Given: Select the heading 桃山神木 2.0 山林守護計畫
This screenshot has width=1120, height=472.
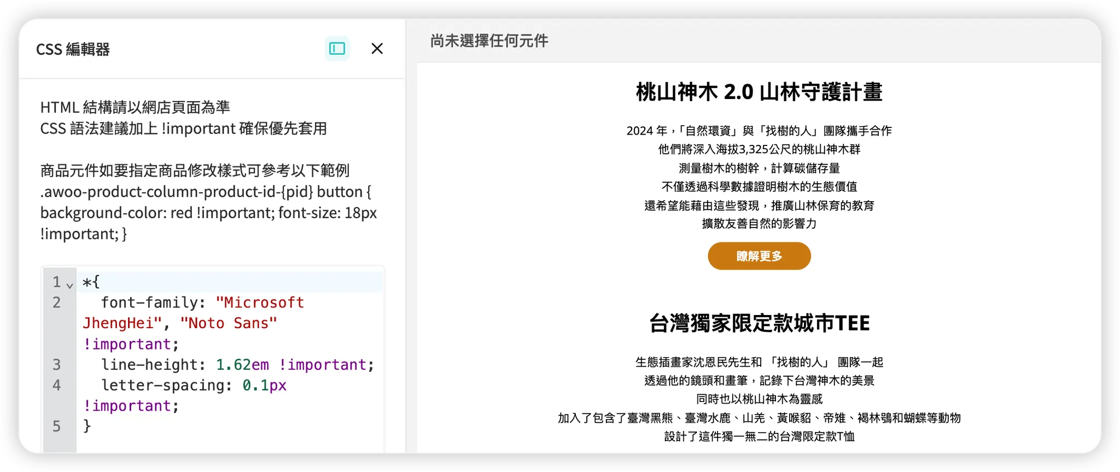Looking at the screenshot, I should [759, 92].
